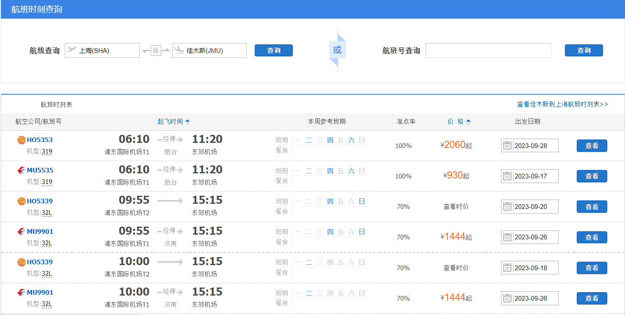Click airline logo of HO5339 09:55 flight
Screen dimensions: 625x315
(22, 201)
